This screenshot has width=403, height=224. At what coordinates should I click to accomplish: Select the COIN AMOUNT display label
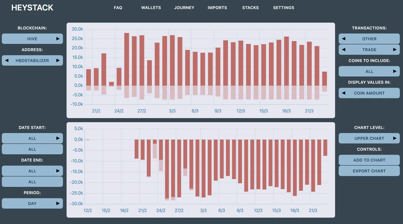(x=369, y=93)
